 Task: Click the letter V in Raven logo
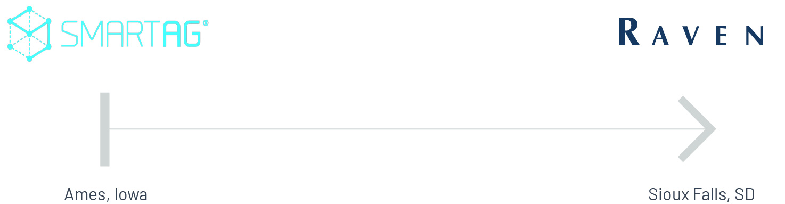point(690,36)
